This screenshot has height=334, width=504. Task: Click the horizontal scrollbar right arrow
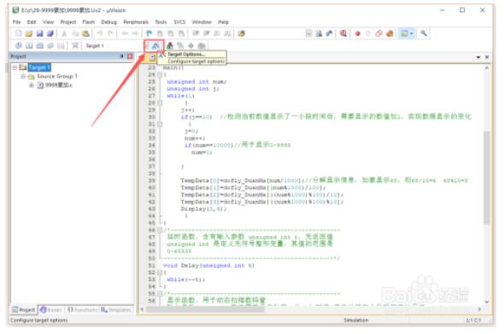coord(479,309)
